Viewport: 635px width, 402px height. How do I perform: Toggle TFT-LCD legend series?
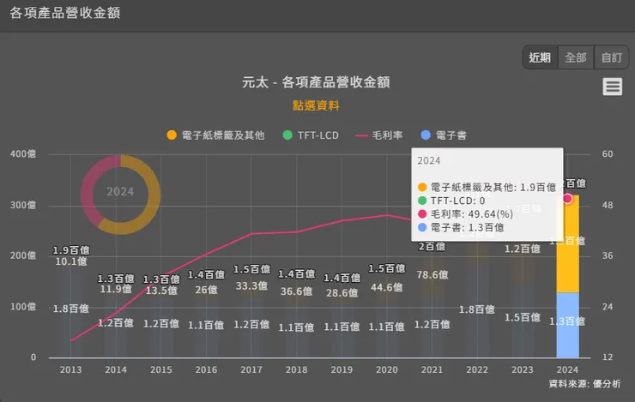[x=311, y=135]
